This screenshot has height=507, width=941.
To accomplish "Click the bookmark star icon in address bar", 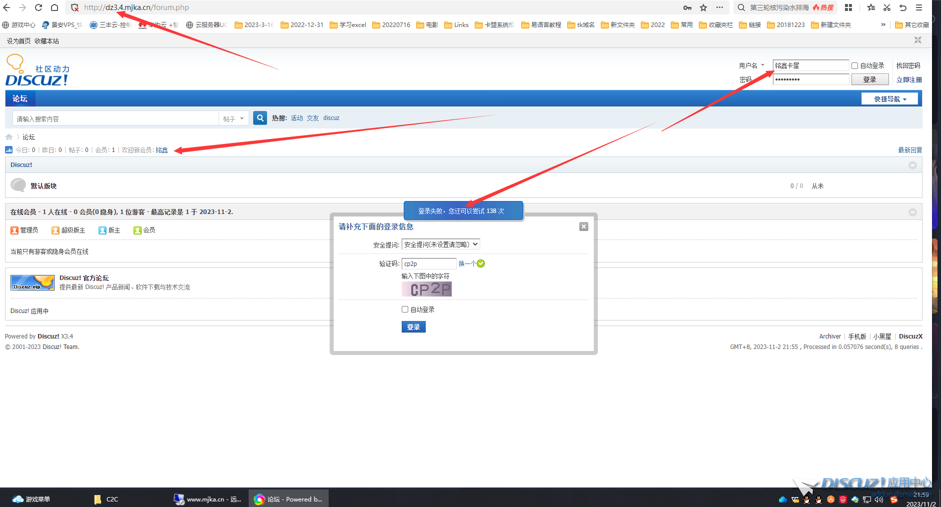I will coord(703,7).
